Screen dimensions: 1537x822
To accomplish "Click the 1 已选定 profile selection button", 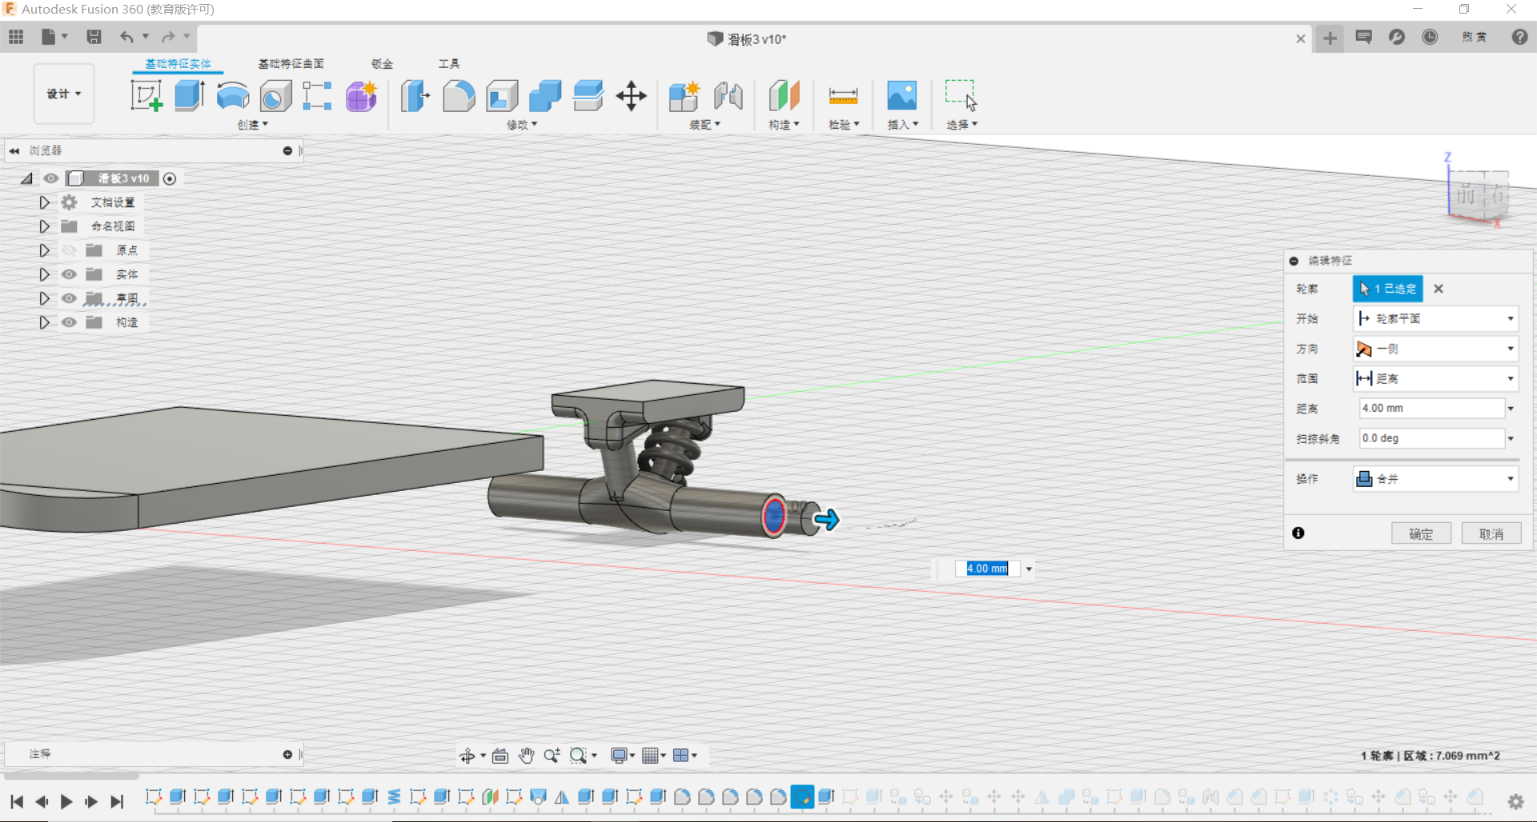I will pyautogui.click(x=1387, y=289).
